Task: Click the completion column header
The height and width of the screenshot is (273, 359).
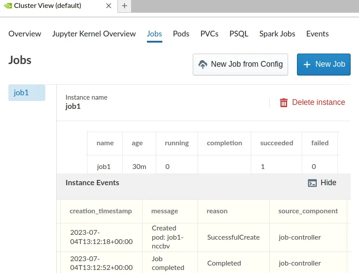Action: coord(224,143)
